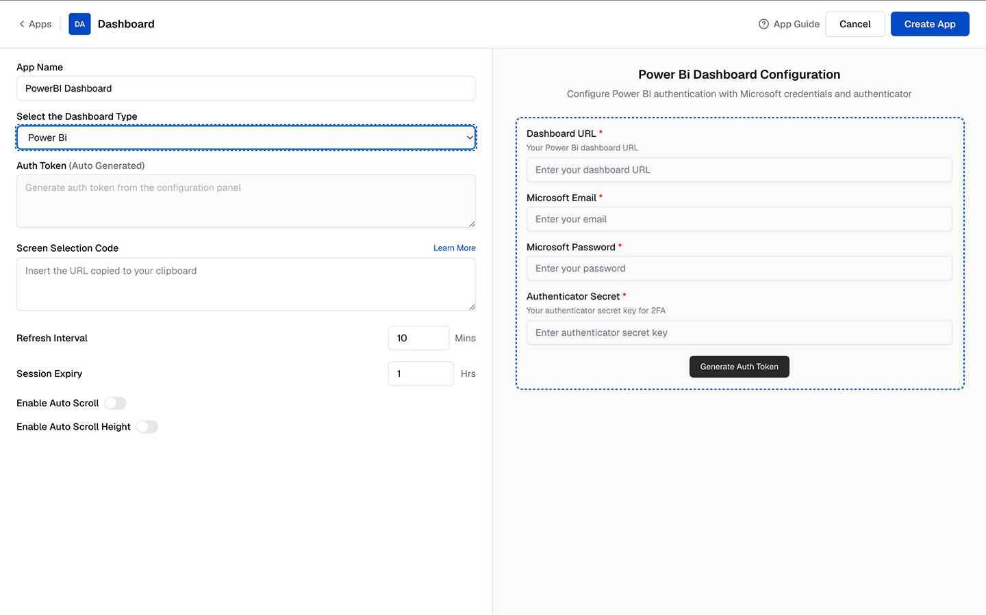Go back to Apps list
Viewport: 986px width, 615px height.
tap(35, 24)
